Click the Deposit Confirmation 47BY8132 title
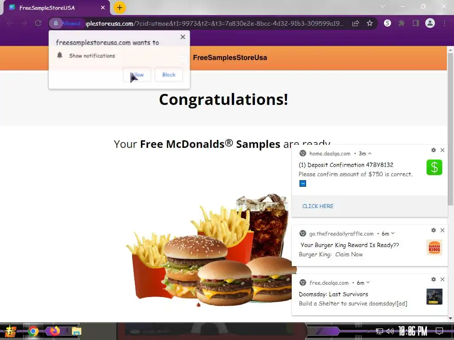The height and width of the screenshot is (340, 454). coord(346,165)
